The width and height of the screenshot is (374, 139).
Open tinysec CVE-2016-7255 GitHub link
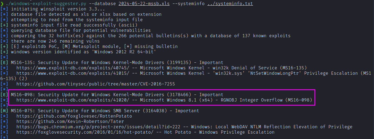coord(95,84)
